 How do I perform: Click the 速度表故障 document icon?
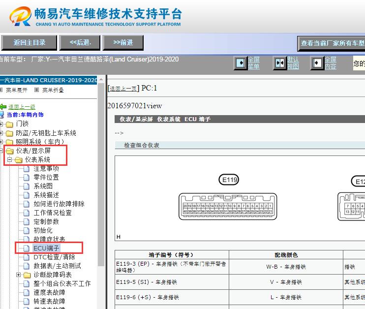(27, 292)
